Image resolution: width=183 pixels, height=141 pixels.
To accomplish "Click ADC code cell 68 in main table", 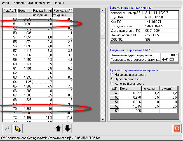I will pyautogui.click(x=10, y=99).
